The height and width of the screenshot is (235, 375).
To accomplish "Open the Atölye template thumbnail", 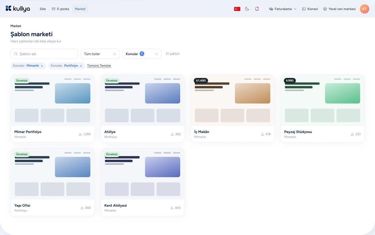I will point(142,100).
